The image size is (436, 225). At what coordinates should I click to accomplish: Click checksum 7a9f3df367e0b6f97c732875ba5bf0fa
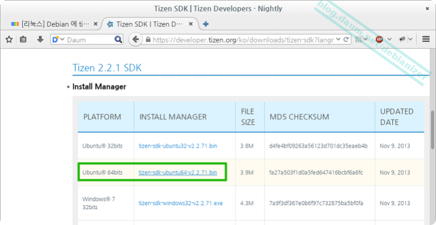click(316, 203)
